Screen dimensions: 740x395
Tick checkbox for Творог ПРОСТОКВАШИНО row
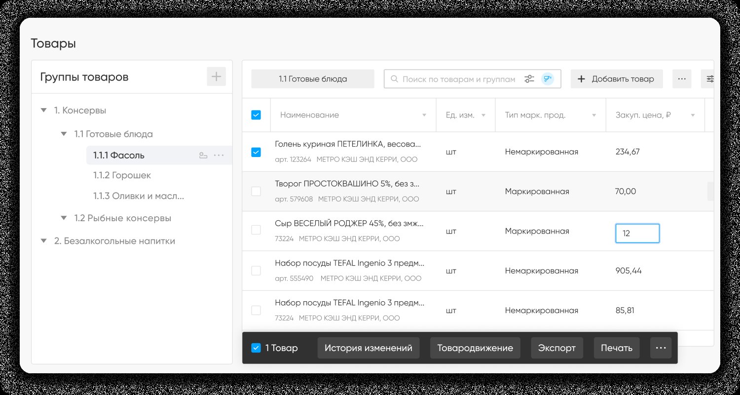point(256,191)
